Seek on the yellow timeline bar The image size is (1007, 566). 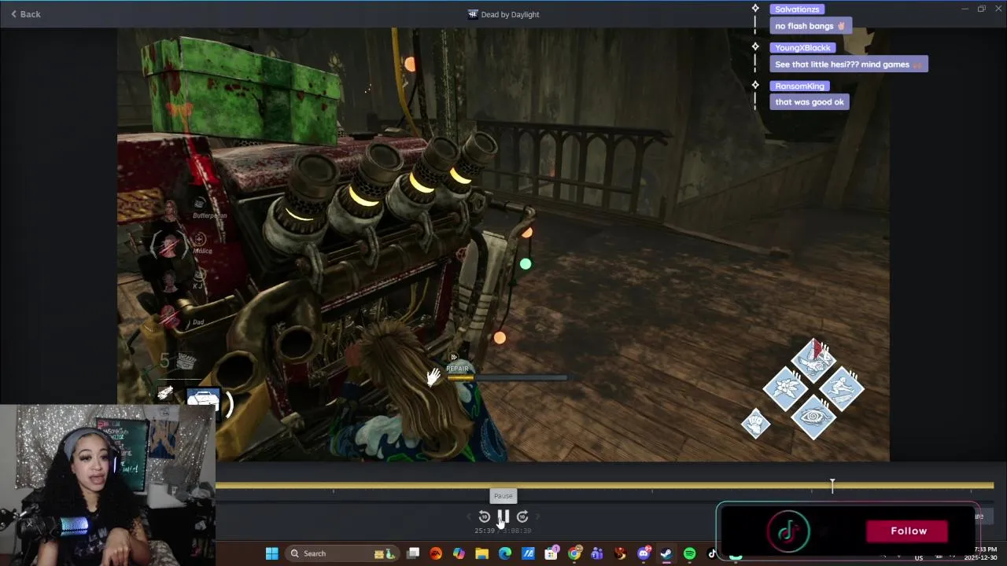click(x=604, y=486)
